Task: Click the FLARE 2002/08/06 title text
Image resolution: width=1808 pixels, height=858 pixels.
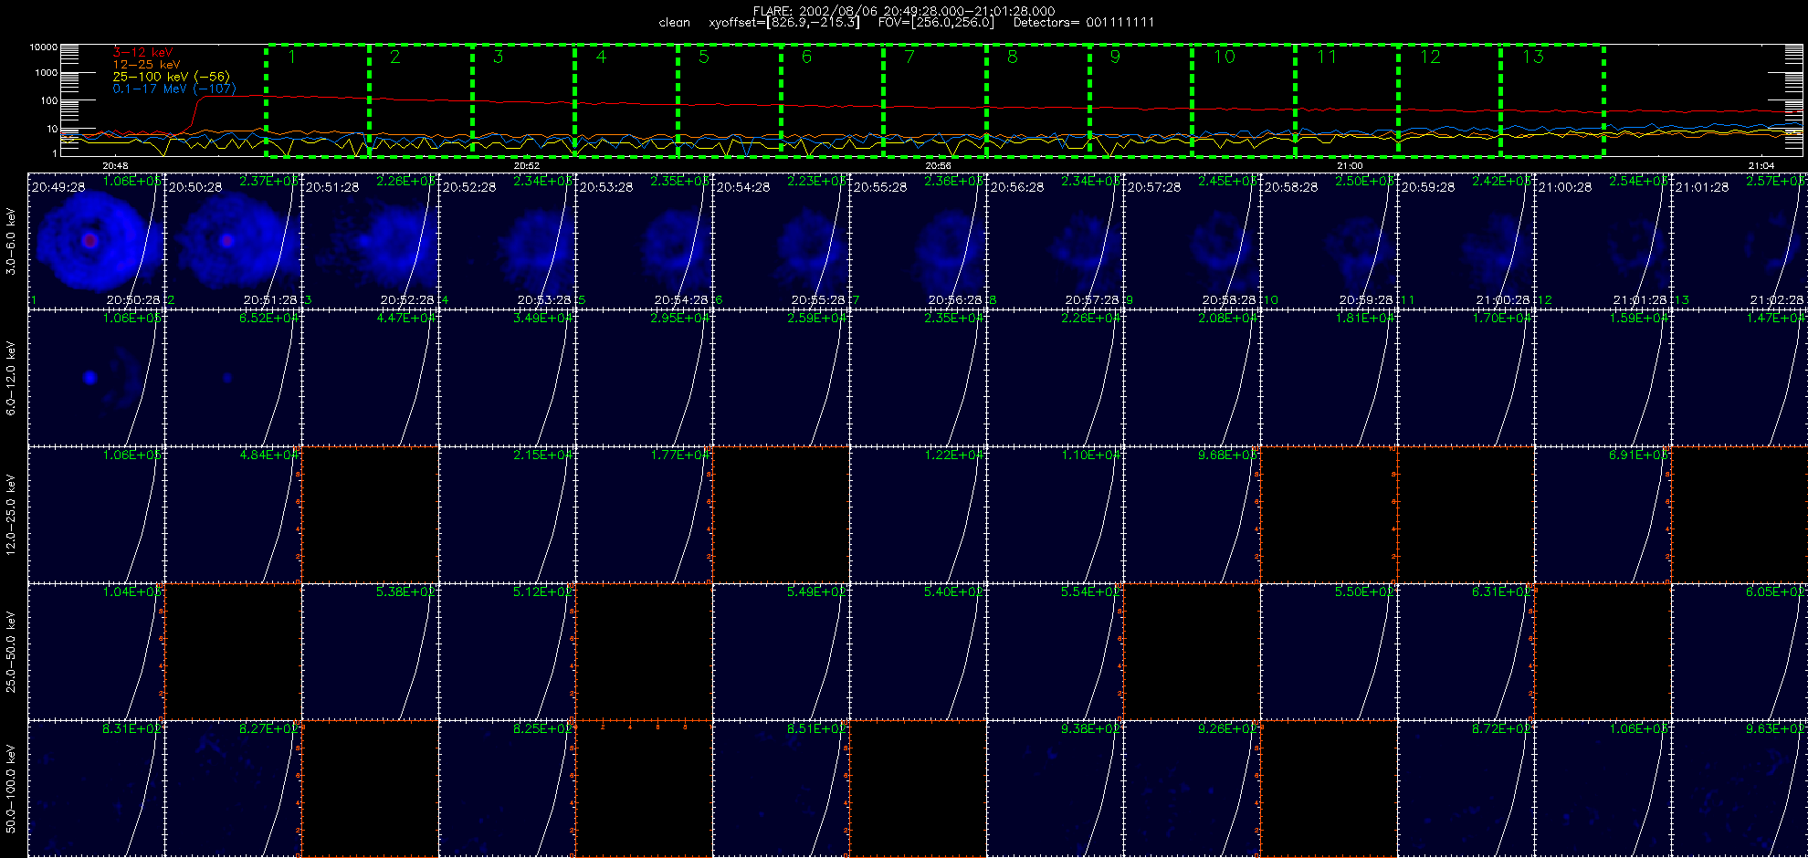Action: 904,11
